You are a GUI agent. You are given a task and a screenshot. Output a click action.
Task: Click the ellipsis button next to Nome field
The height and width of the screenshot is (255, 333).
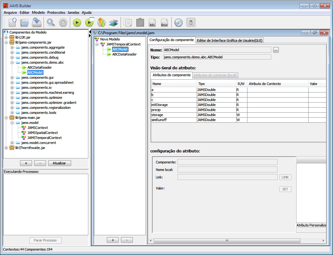[276, 50]
